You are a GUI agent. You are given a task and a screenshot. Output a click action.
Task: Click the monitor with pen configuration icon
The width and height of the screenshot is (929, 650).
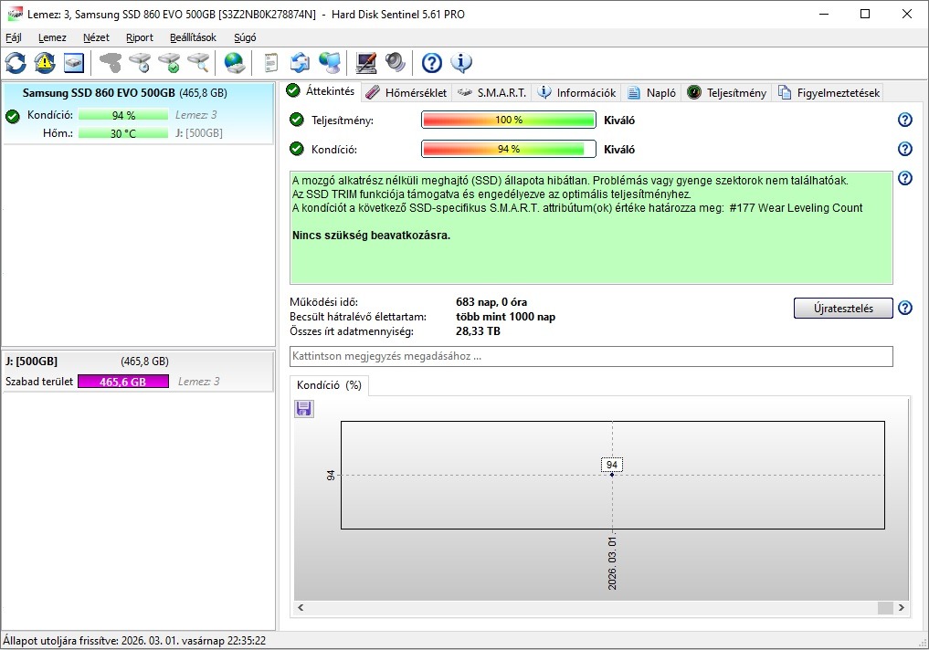[x=366, y=62]
